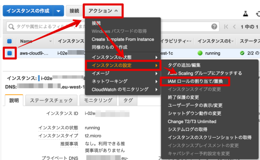Click the flask experiments icon
260x160 pixels.
[245, 13]
